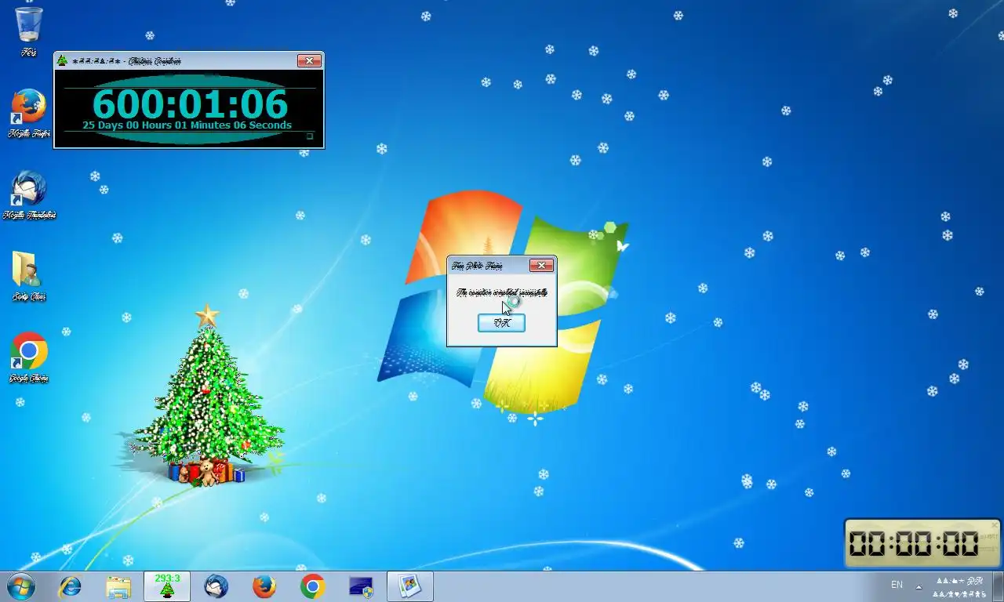Close the operation completed dialog
1004x602 pixels.
[541, 266]
